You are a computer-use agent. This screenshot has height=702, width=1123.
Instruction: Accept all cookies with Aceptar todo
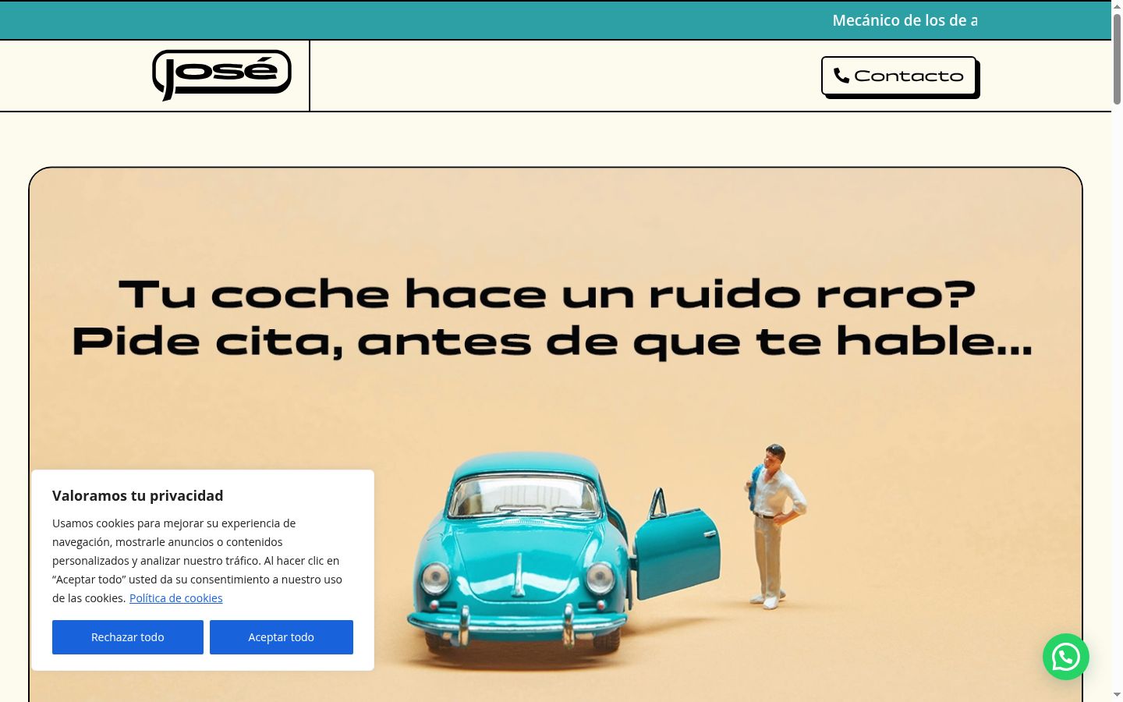pos(282,637)
